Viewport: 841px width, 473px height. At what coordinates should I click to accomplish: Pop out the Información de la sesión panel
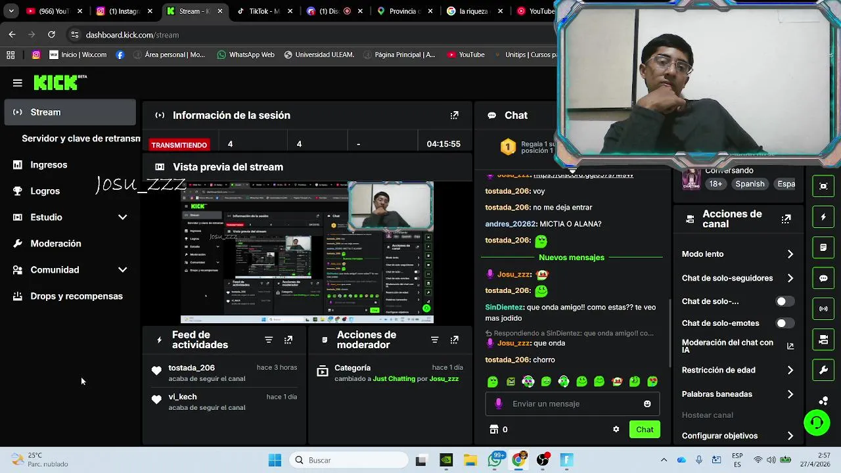454,115
